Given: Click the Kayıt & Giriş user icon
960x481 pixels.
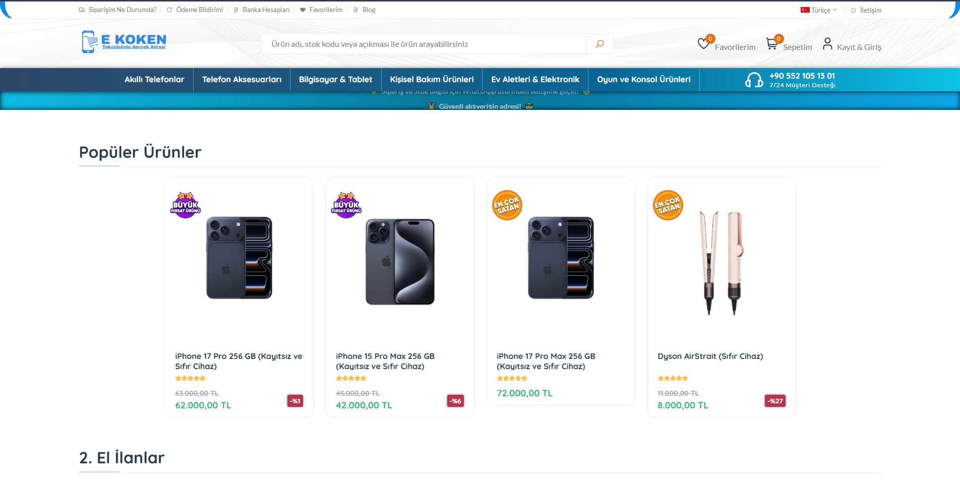Looking at the screenshot, I should coord(827,44).
